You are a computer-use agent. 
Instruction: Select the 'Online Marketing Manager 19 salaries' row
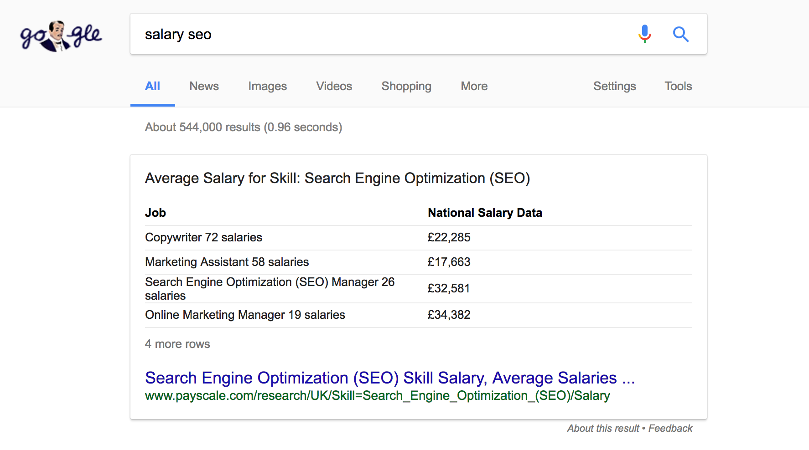[245, 315]
